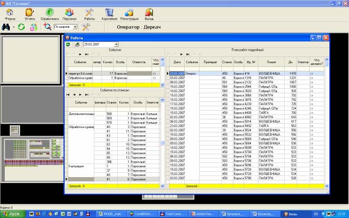349x218 pixels.
Task: Switch to Total Commander taskbar item
Action: (172, 214)
